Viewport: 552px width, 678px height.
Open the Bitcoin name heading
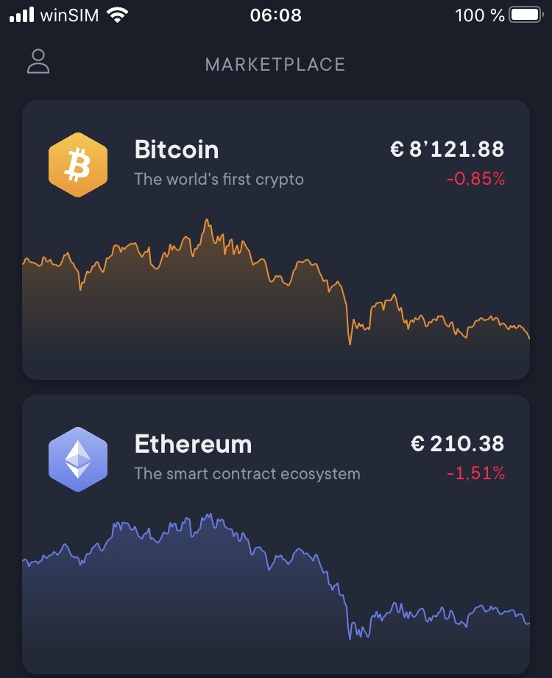[177, 149]
